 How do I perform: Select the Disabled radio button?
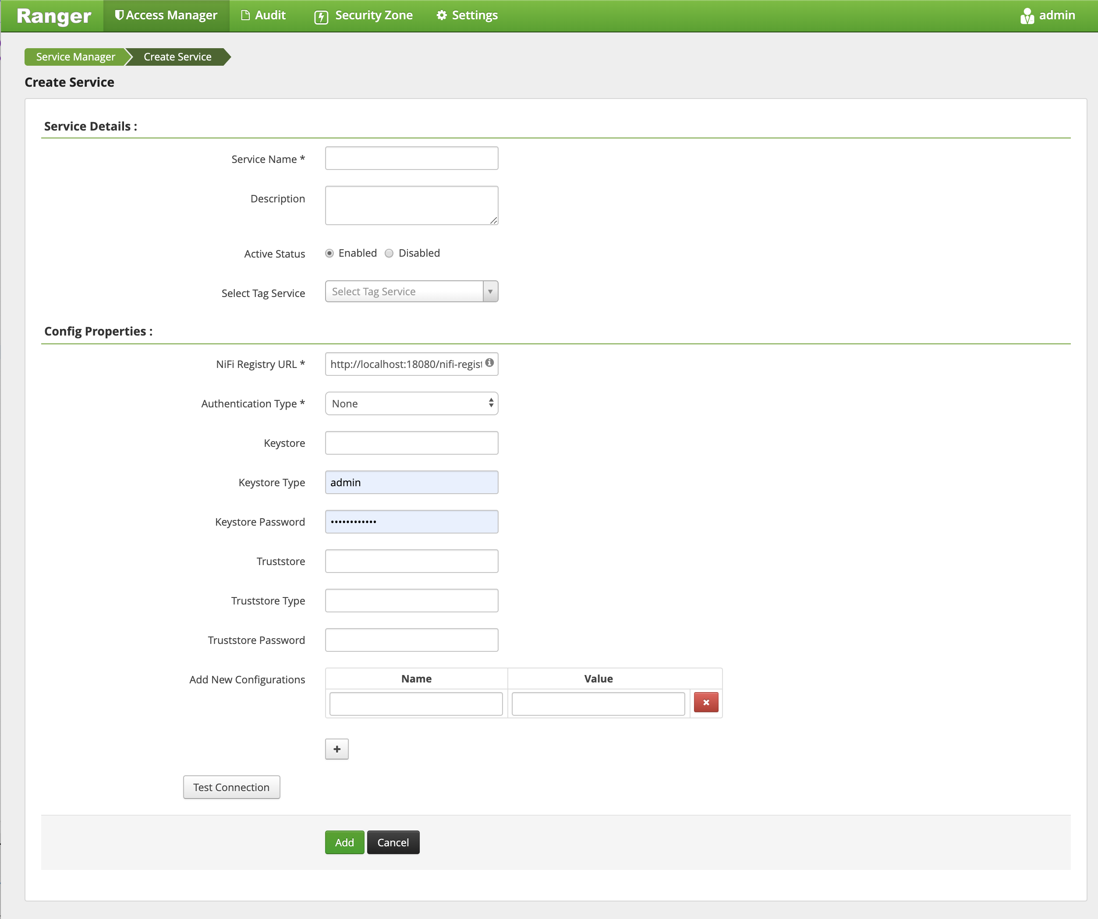(x=390, y=254)
